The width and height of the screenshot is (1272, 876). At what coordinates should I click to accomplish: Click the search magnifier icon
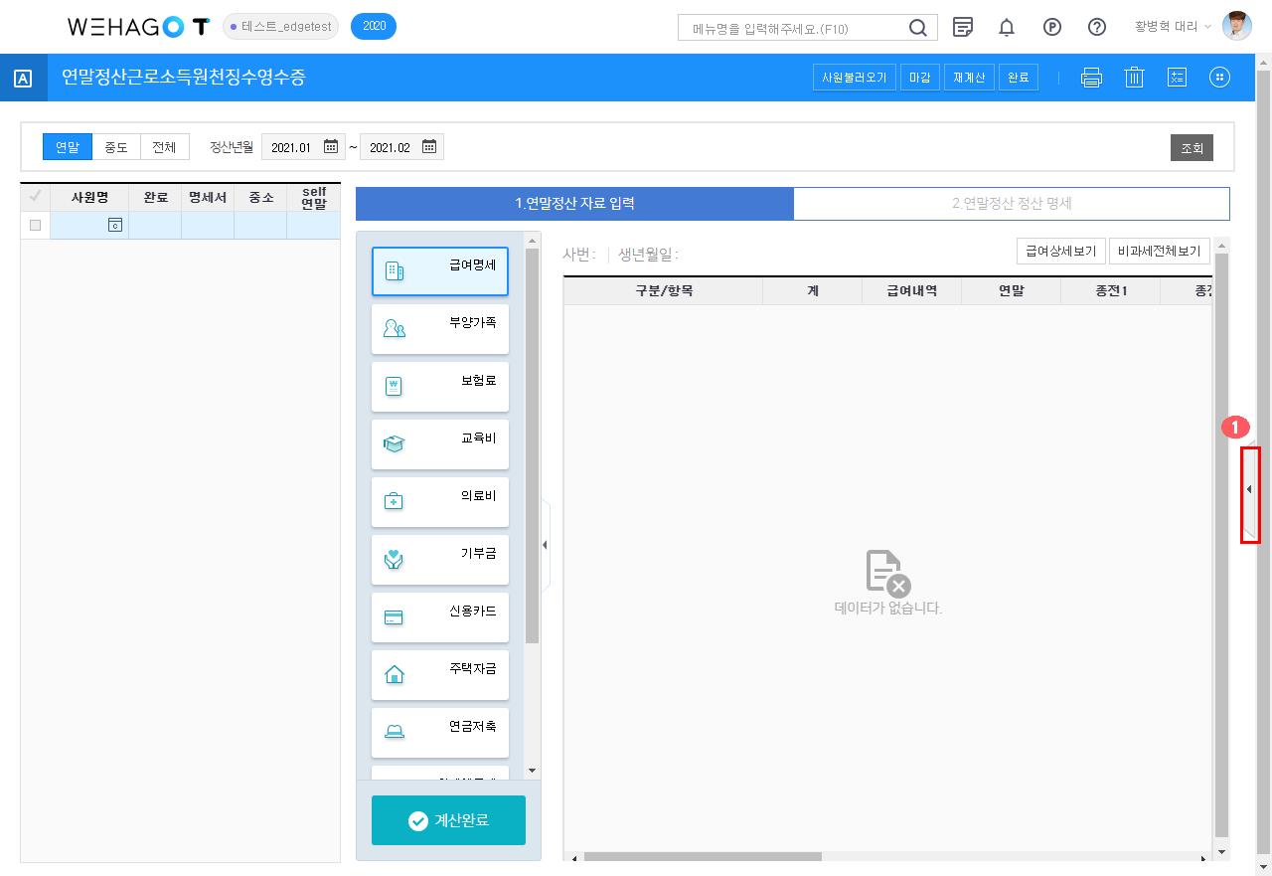tap(918, 28)
